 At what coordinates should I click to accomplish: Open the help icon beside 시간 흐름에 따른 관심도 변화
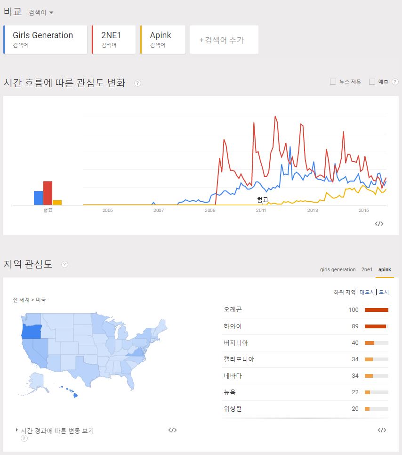[137, 83]
